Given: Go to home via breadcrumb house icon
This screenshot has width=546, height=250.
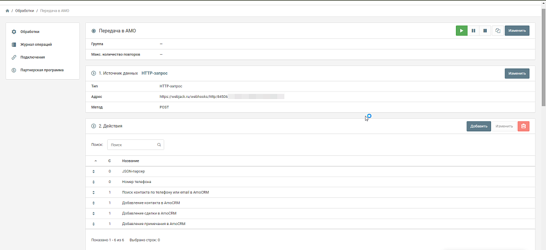Looking at the screenshot, I should click(x=7, y=11).
